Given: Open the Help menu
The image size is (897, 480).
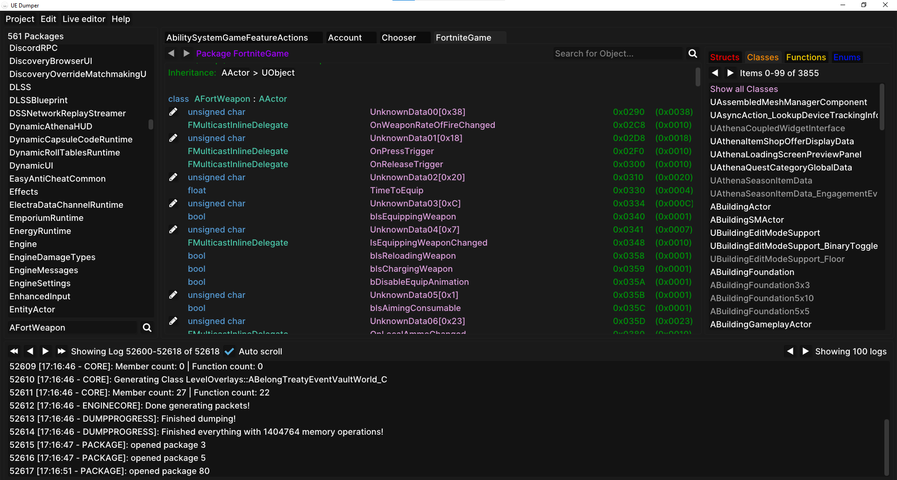Looking at the screenshot, I should pos(121,19).
